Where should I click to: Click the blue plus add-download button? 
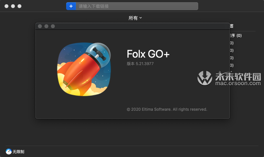point(71,6)
